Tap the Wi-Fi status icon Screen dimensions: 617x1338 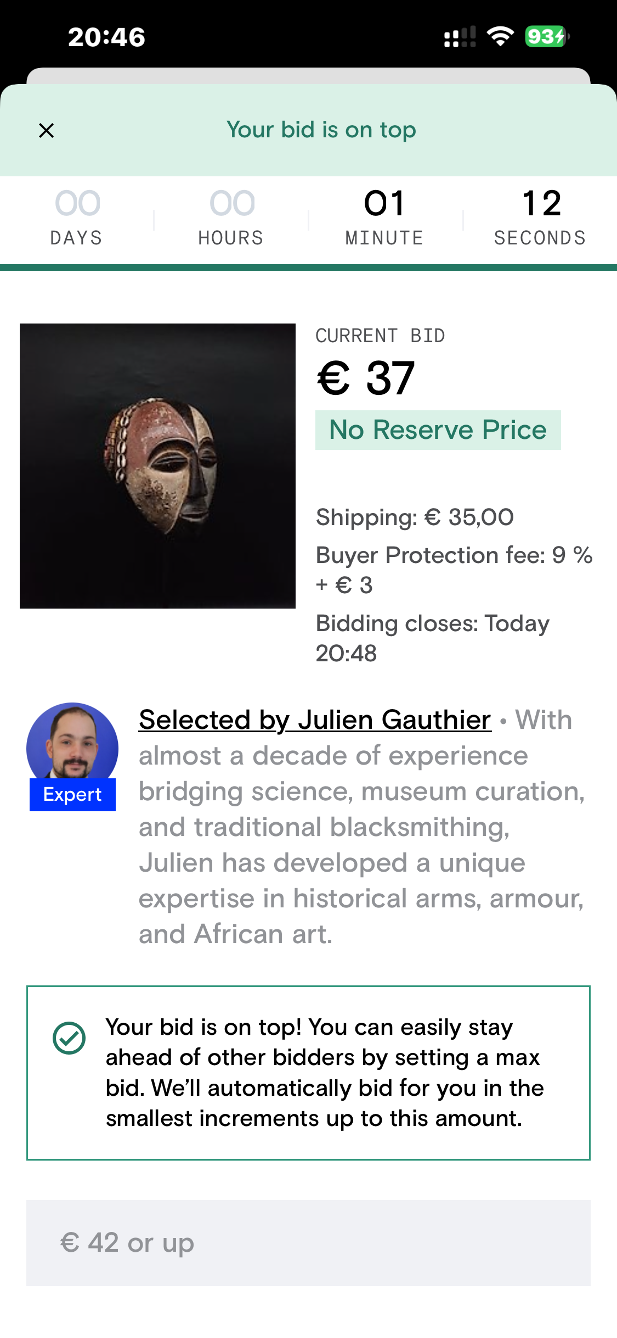click(500, 37)
